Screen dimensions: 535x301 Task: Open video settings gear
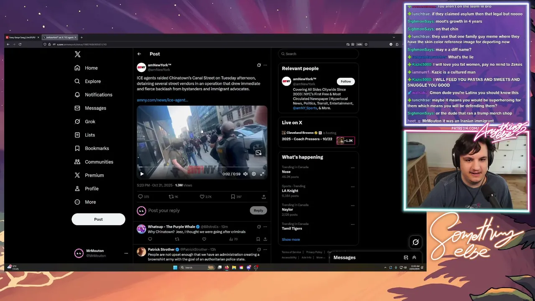tap(254, 174)
